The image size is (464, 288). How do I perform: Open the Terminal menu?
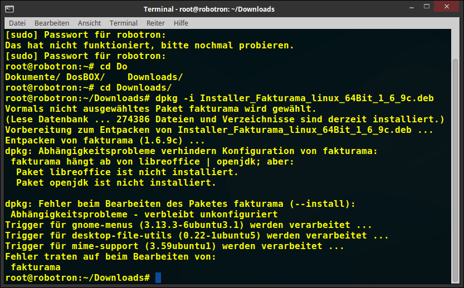pos(124,23)
